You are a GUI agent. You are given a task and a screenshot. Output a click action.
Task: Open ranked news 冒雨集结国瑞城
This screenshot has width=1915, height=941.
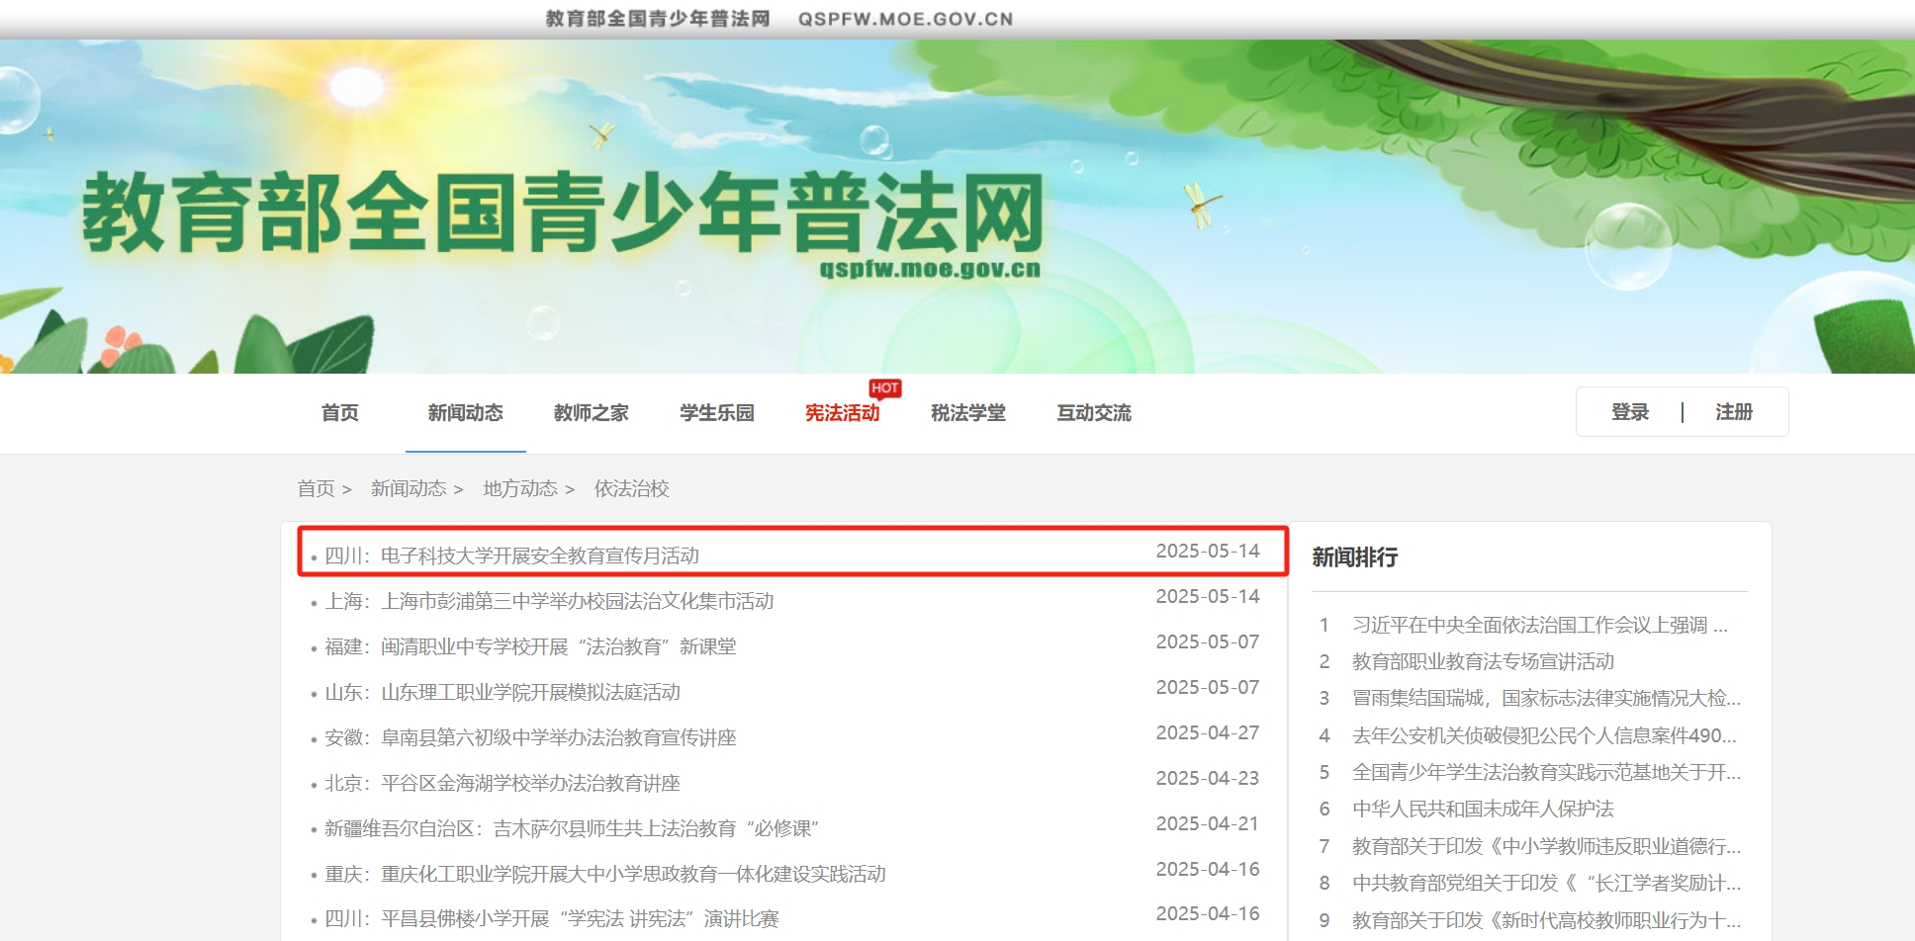[x=1546, y=698]
